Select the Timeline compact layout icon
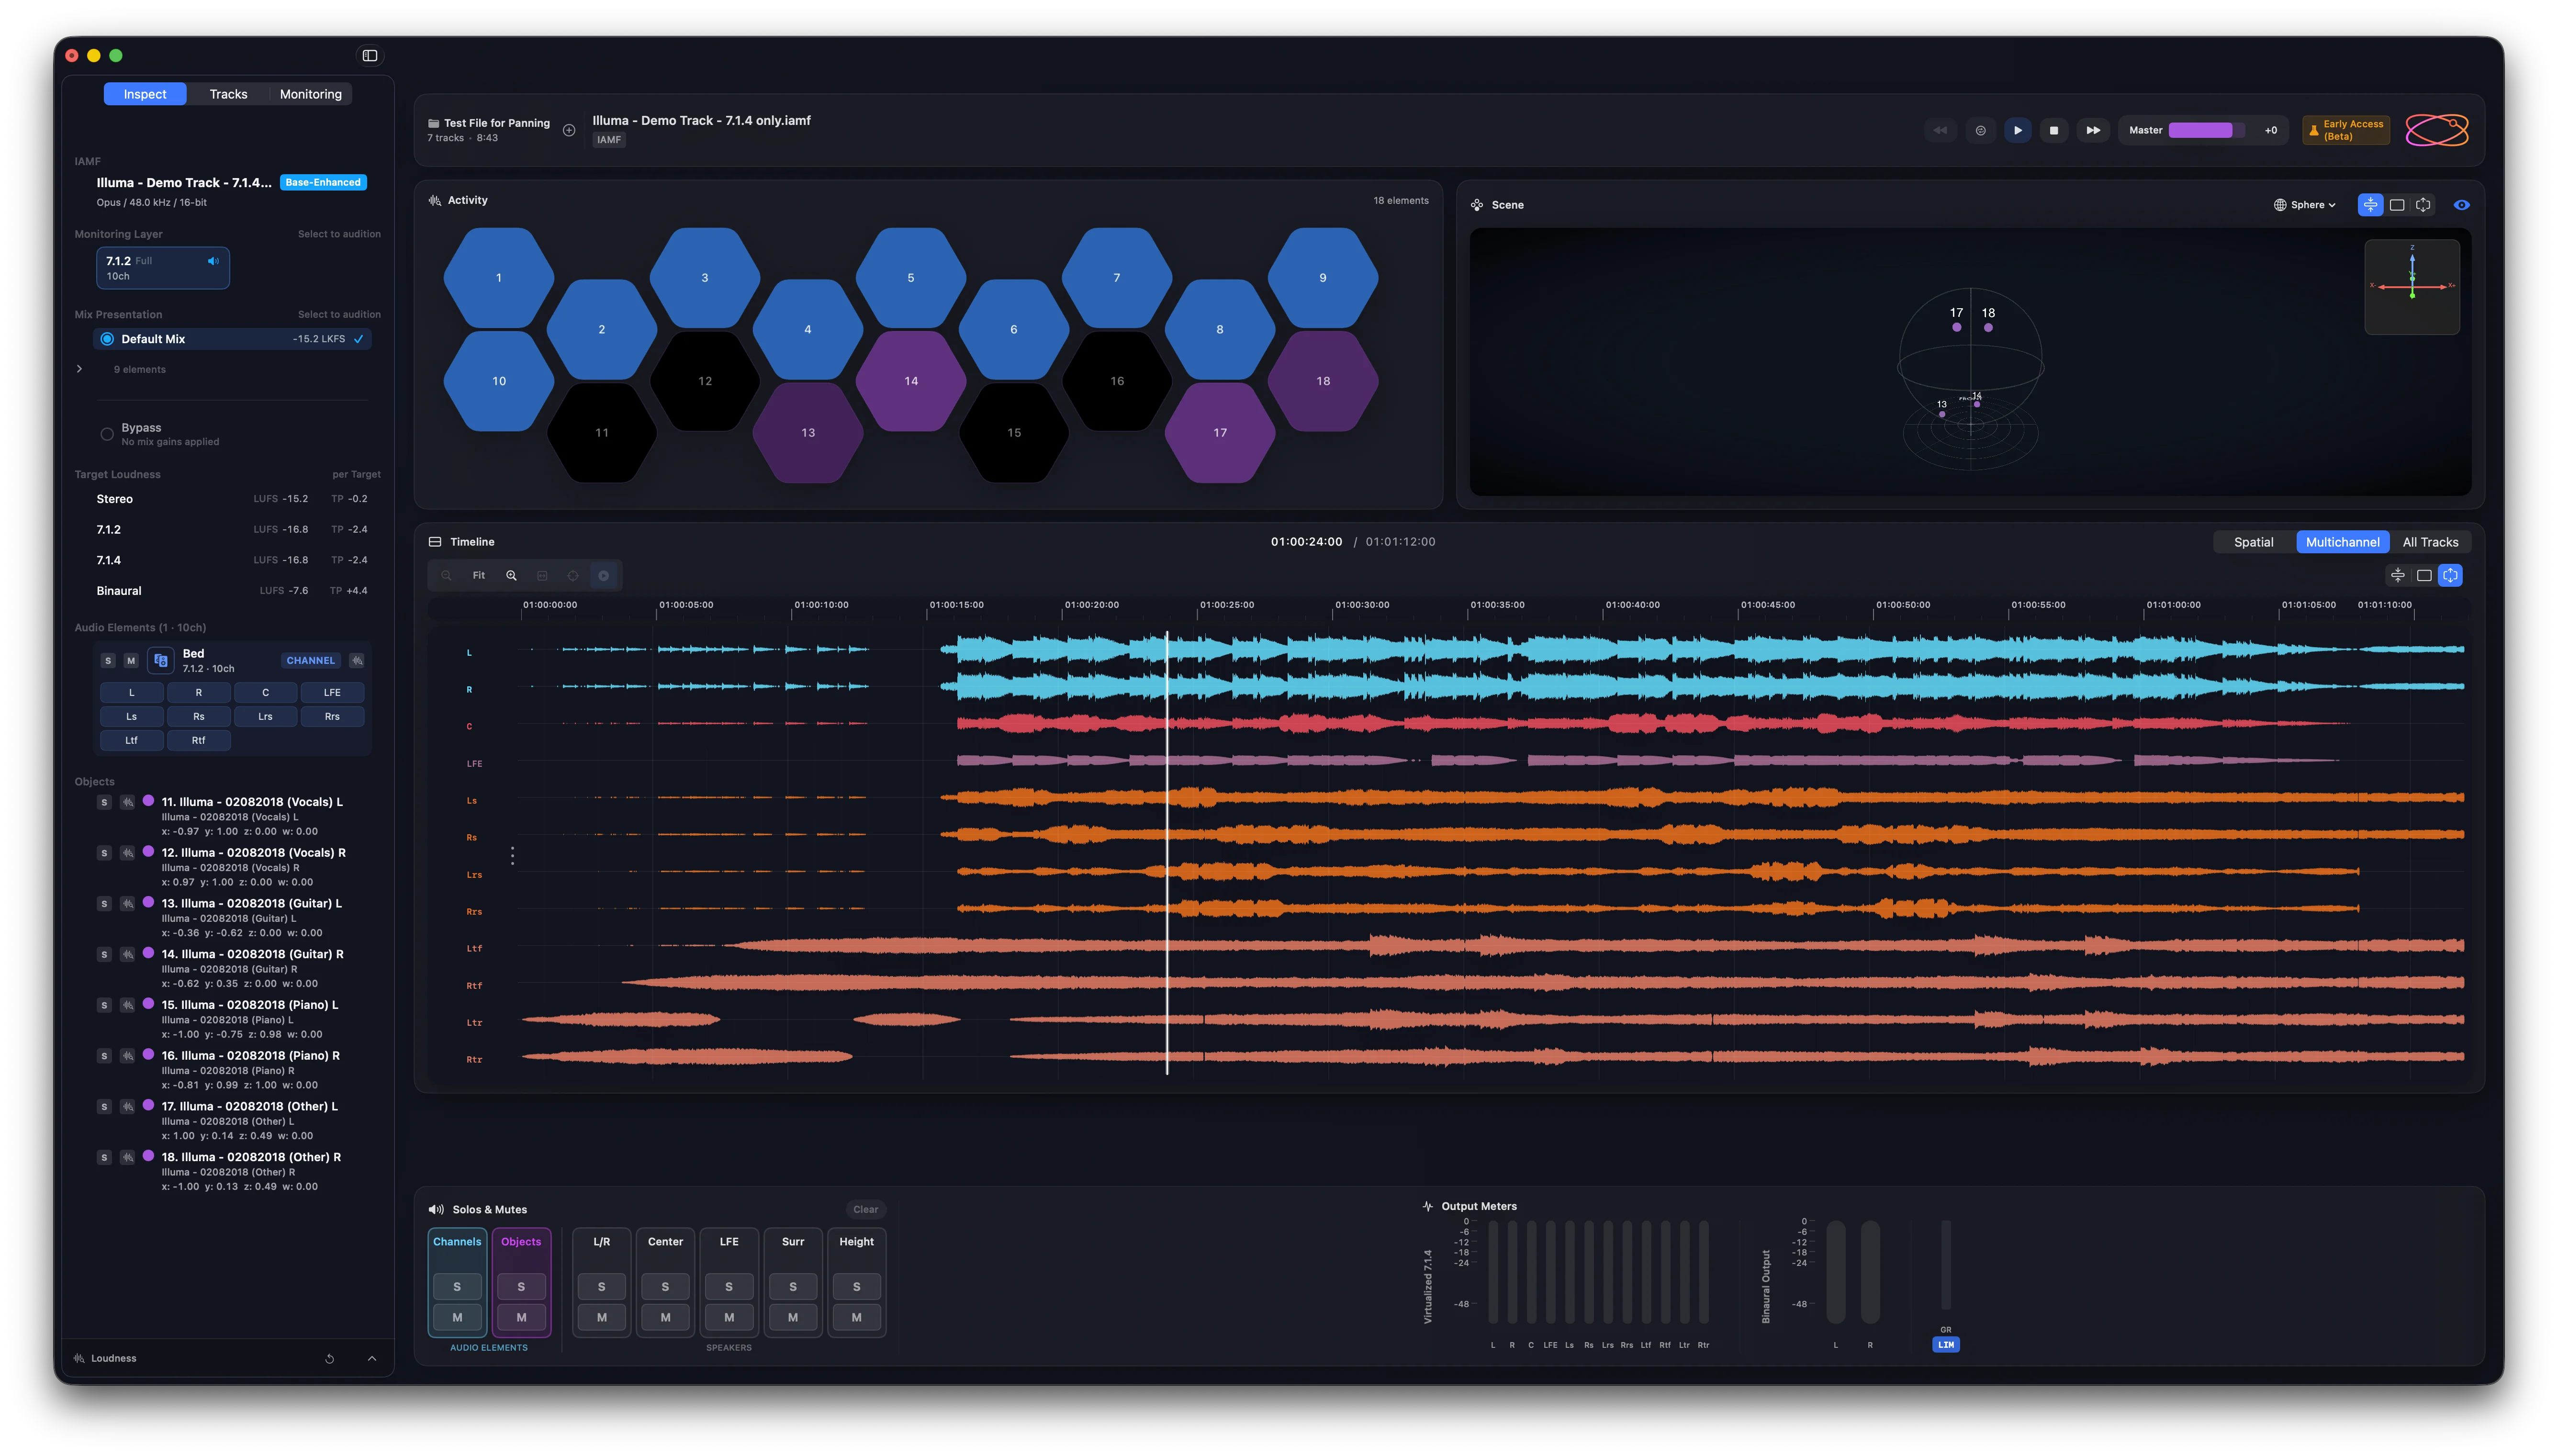Viewport: 2558px width, 1456px height. [x=2398, y=576]
